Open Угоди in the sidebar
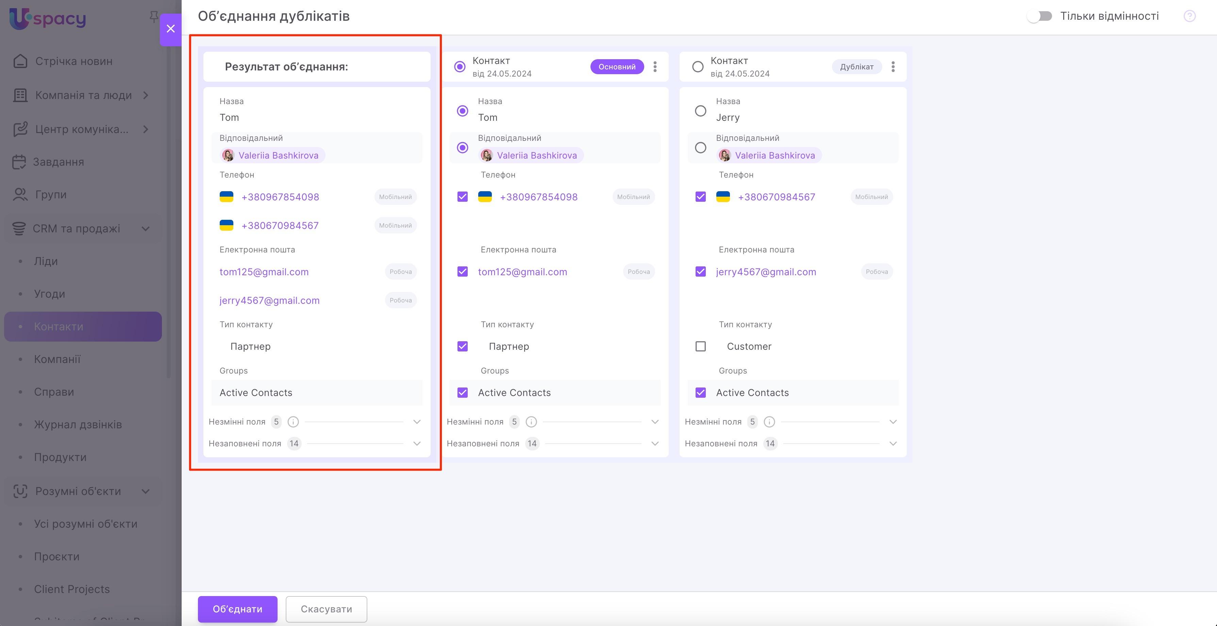 coord(50,294)
